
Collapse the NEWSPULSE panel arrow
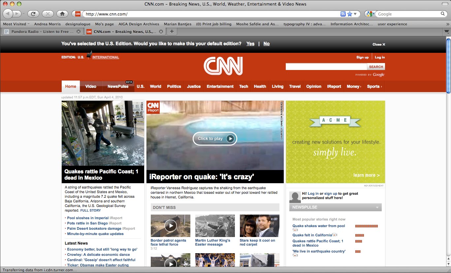click(377, 207)
